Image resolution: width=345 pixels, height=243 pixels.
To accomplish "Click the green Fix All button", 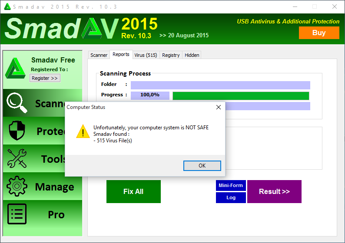I will pos(133,192).
